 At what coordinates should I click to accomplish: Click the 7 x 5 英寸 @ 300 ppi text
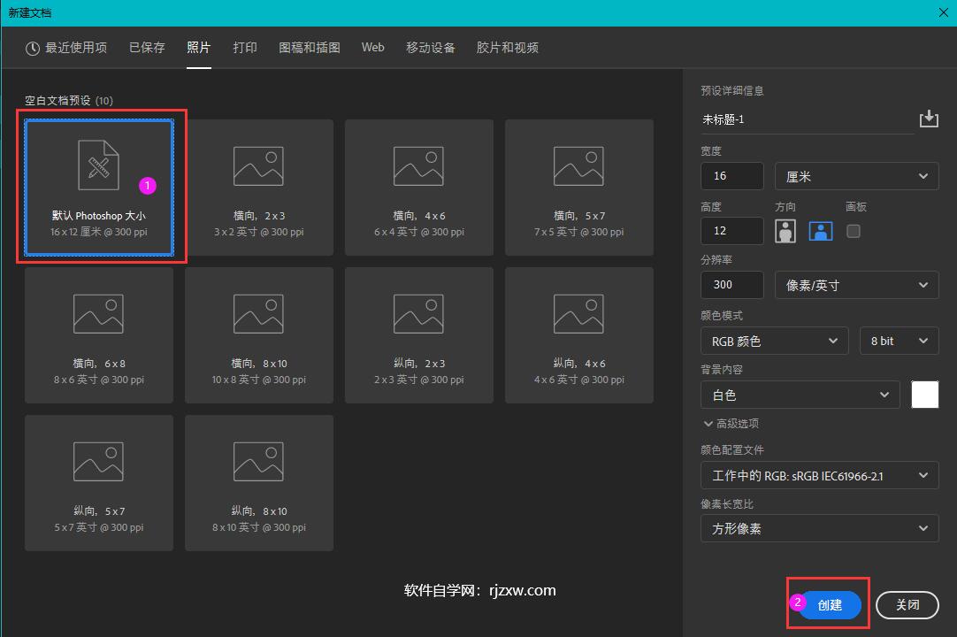click(579, 232)
